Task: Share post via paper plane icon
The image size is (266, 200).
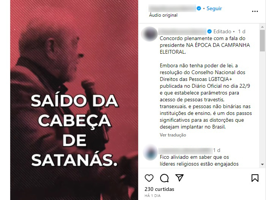Action: click(x=179, y=178)
